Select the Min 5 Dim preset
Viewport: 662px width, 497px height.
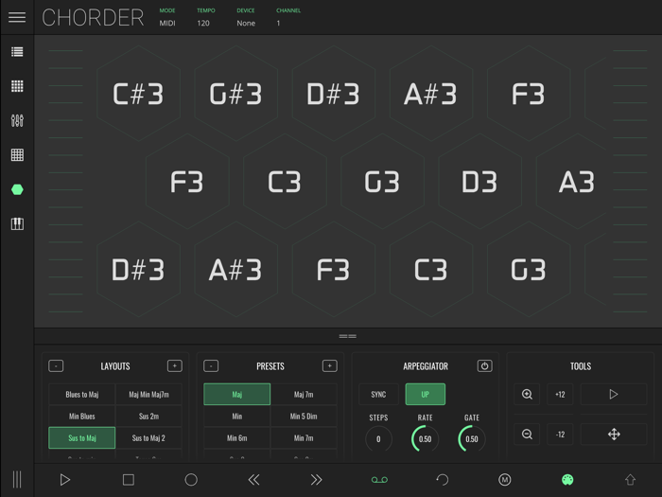coord(304,417)
